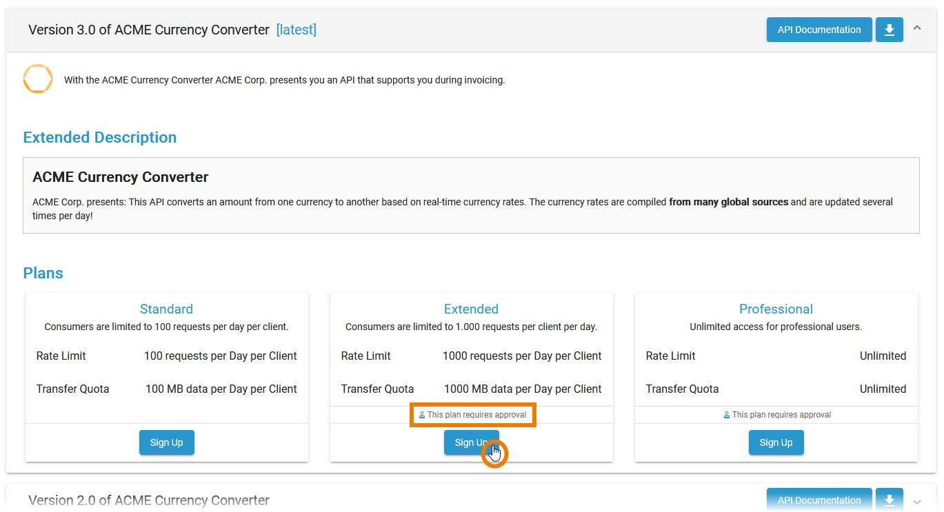This screenshot has width=944, height=512.
Task: Click the Extended Description heading
Action: 100,137
